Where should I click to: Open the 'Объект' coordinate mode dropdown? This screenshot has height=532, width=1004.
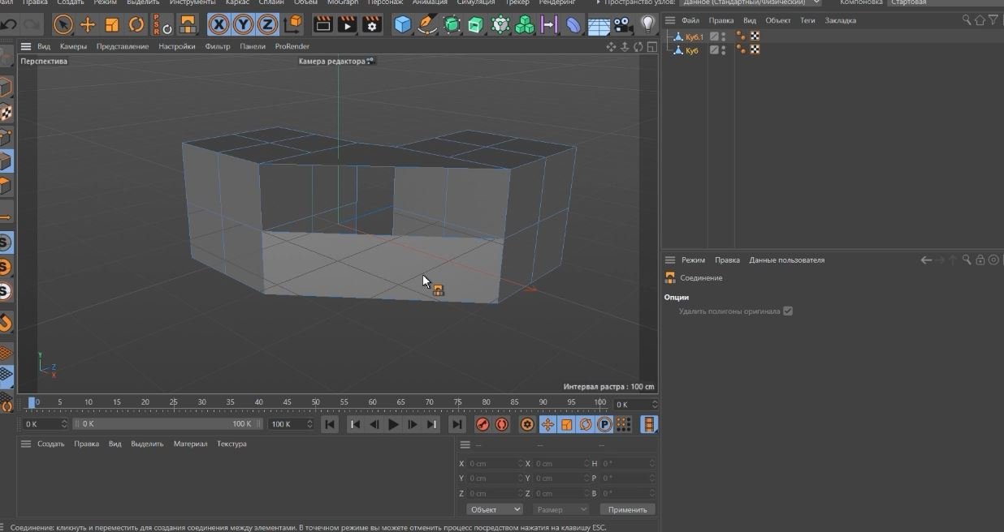pos(495,509)
